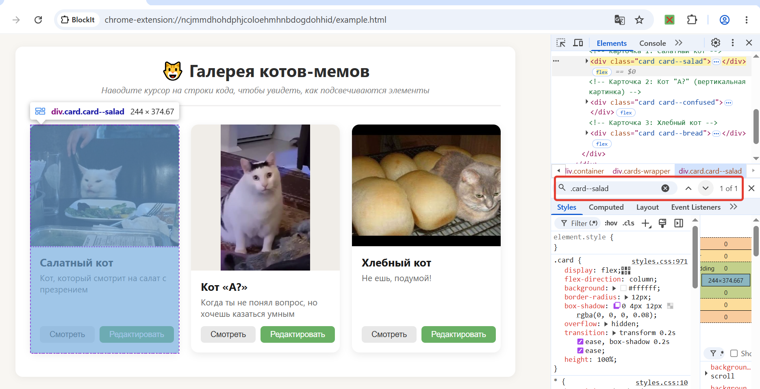Image resolution: width=760 pixels, height=389 pixels.
Task: Open the DevTools customize three-dot menu
Action: [732, 43]
